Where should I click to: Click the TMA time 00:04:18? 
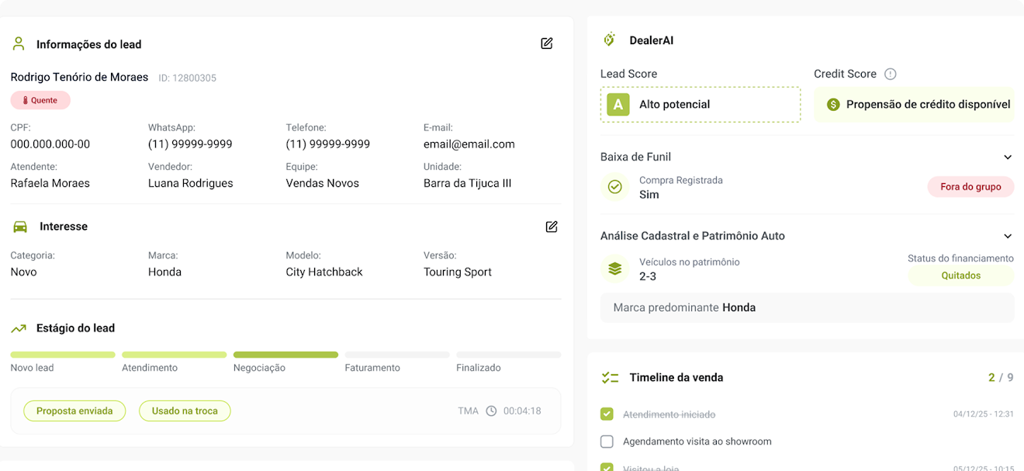[x=522, y=411]
